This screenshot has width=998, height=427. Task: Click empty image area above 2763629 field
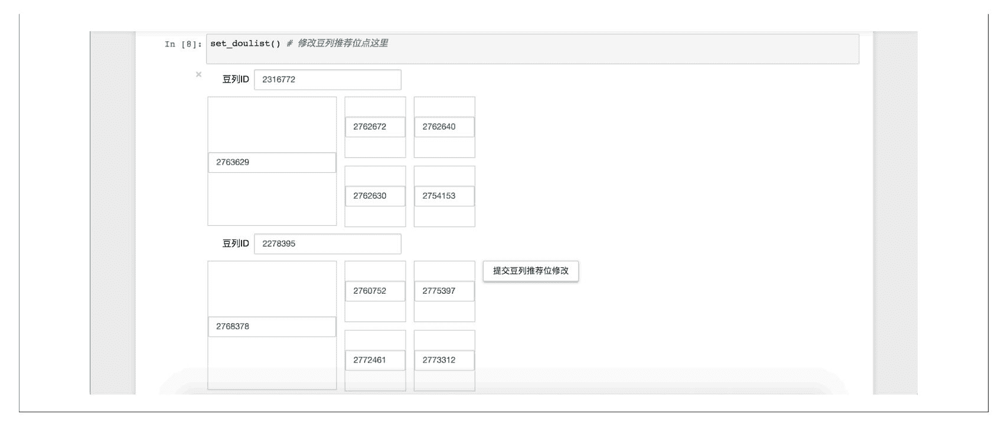(272, 124)
